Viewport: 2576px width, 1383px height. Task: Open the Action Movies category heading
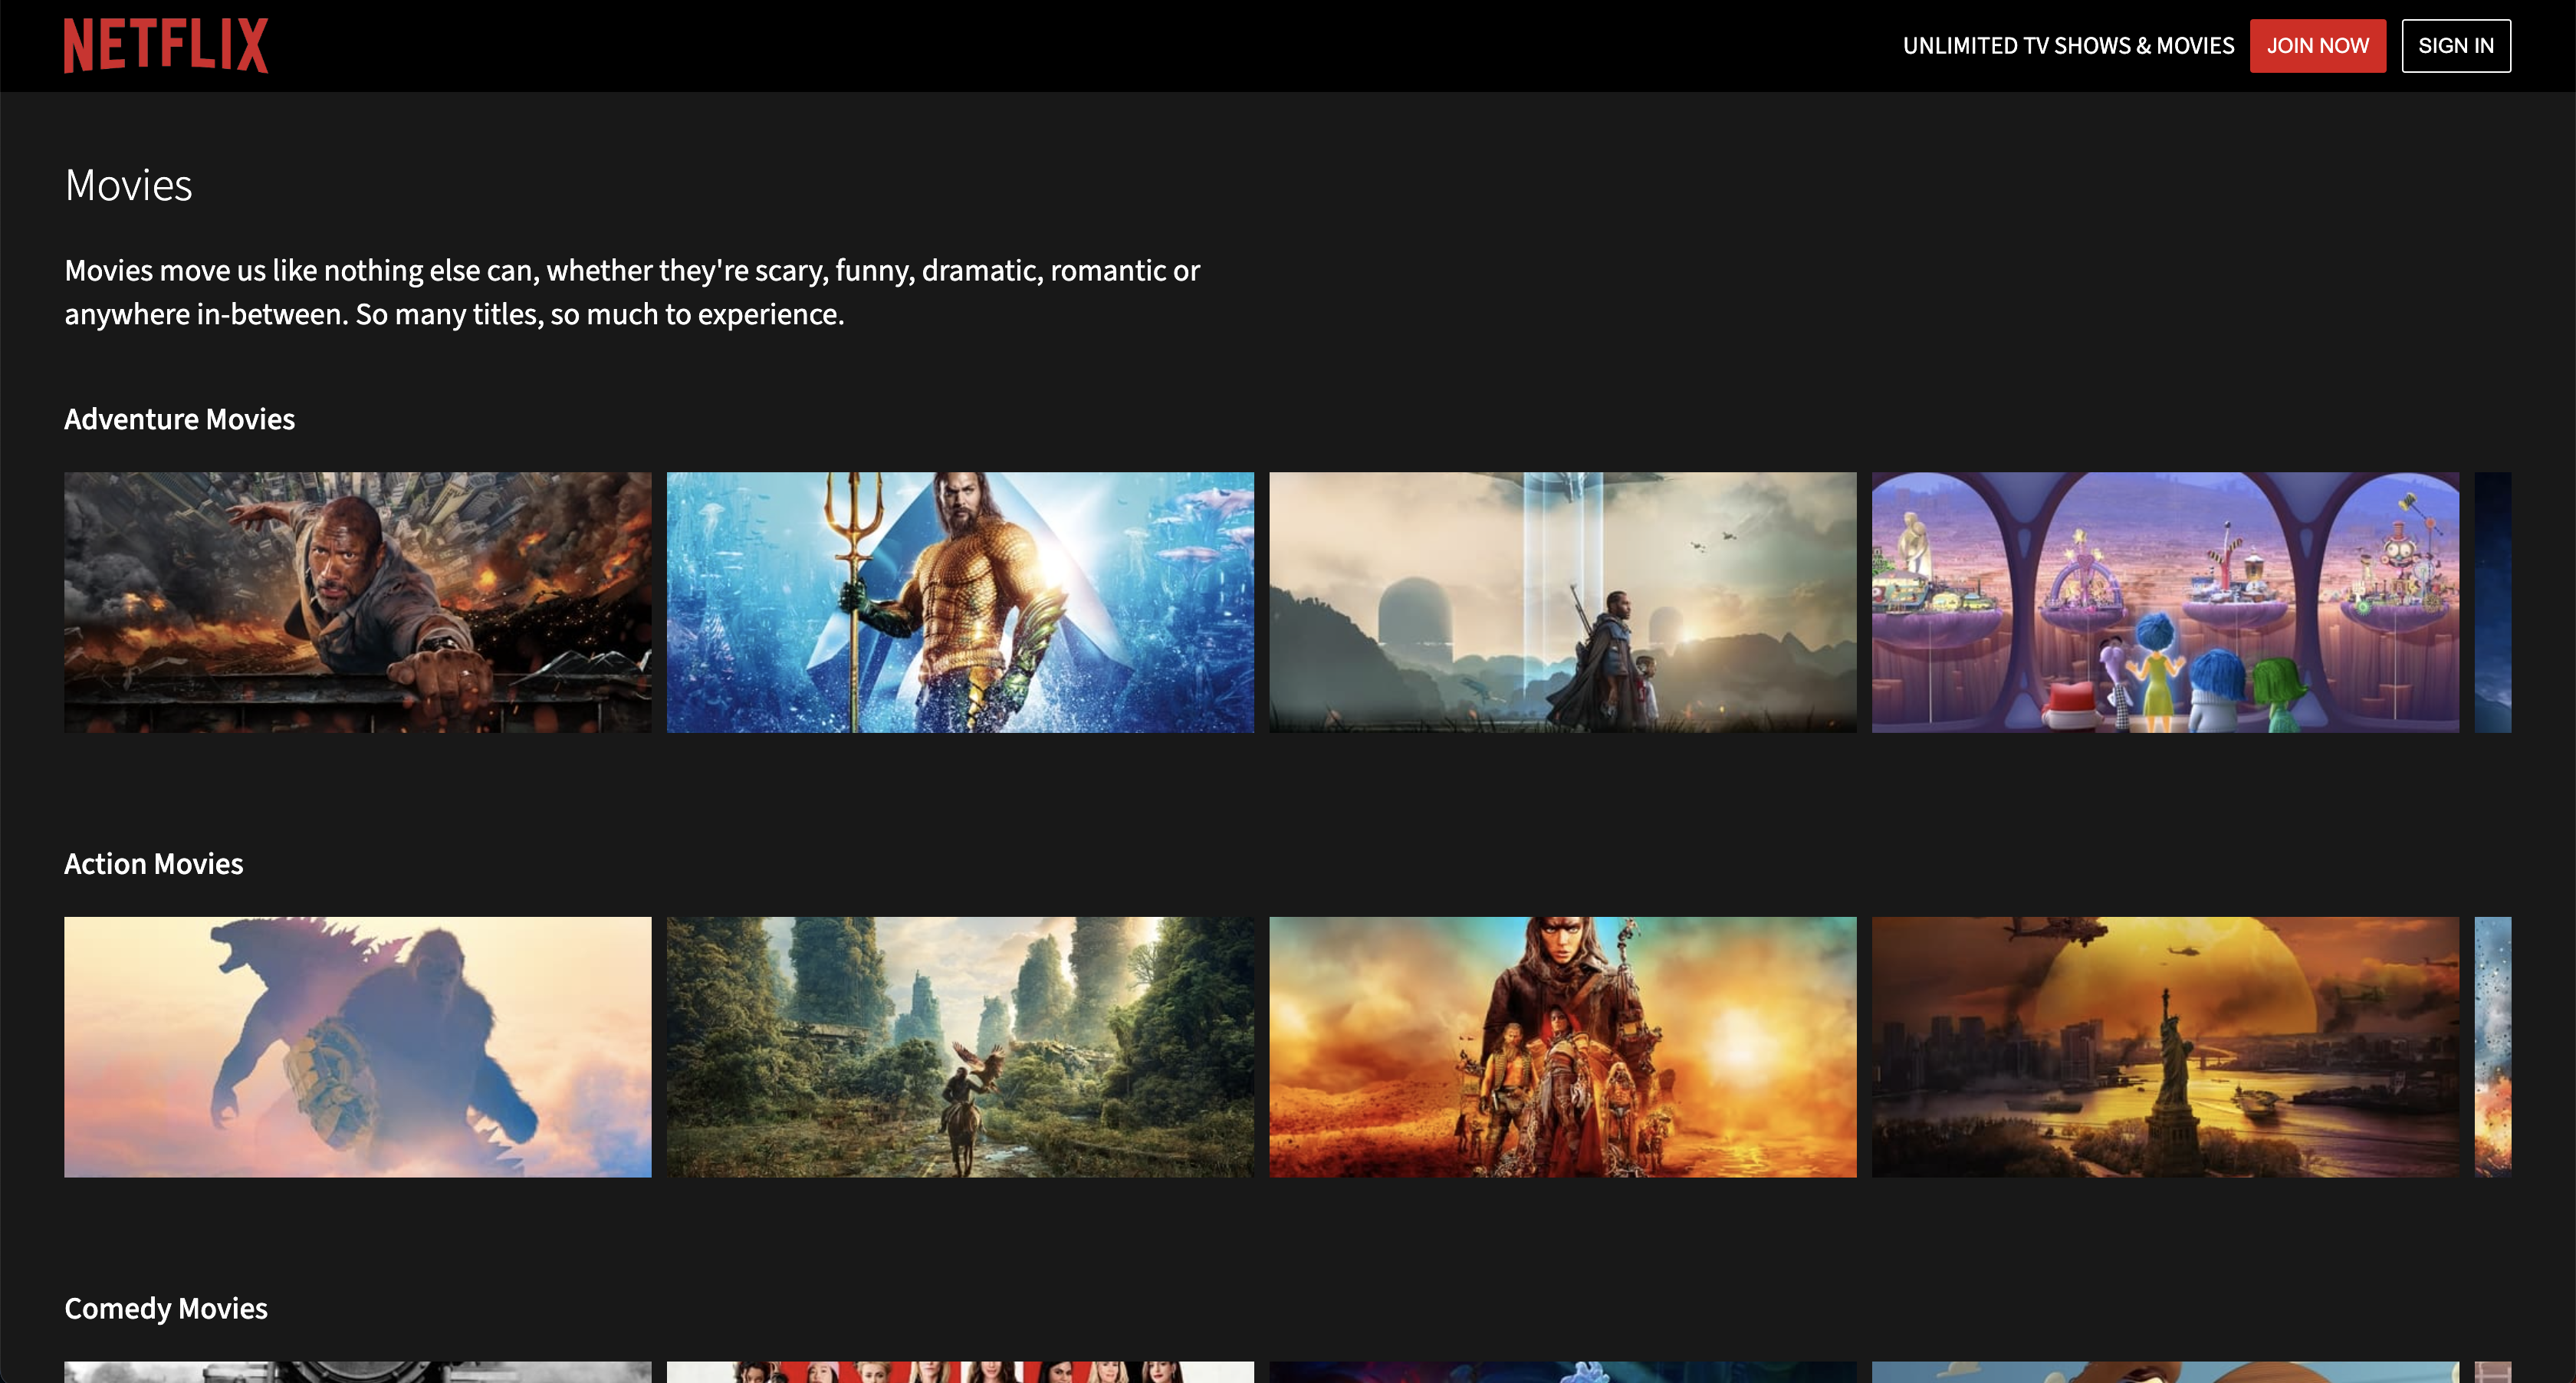coord(153,864)
